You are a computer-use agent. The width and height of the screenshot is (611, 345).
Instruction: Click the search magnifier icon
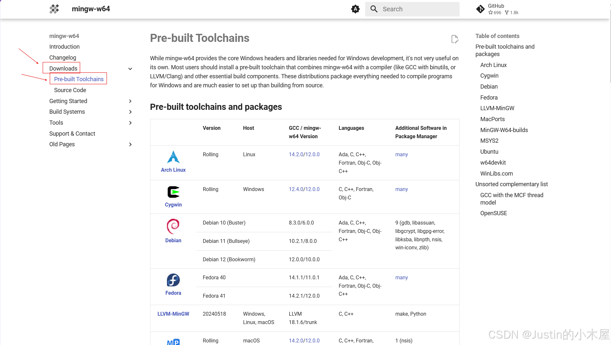[374, 9]
